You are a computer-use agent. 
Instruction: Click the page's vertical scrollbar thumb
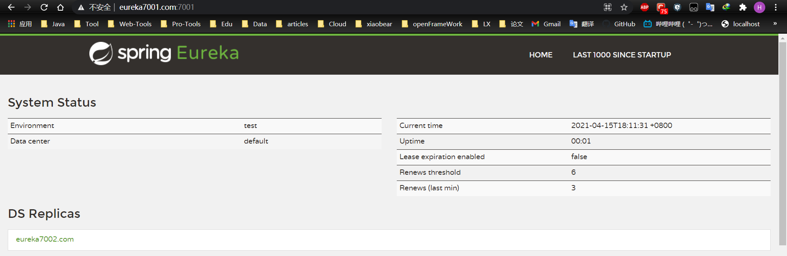pos(782,144)
